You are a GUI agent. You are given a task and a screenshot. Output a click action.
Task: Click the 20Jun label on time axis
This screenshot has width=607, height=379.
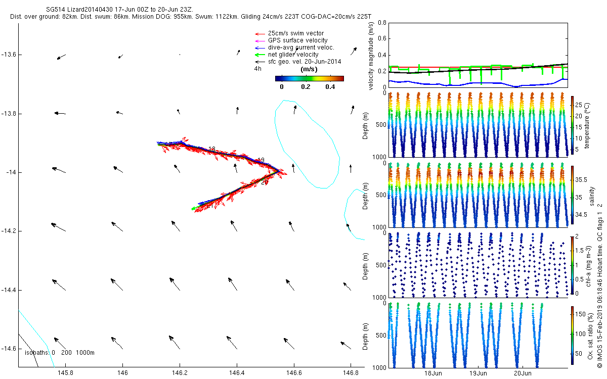pos(523,373)
